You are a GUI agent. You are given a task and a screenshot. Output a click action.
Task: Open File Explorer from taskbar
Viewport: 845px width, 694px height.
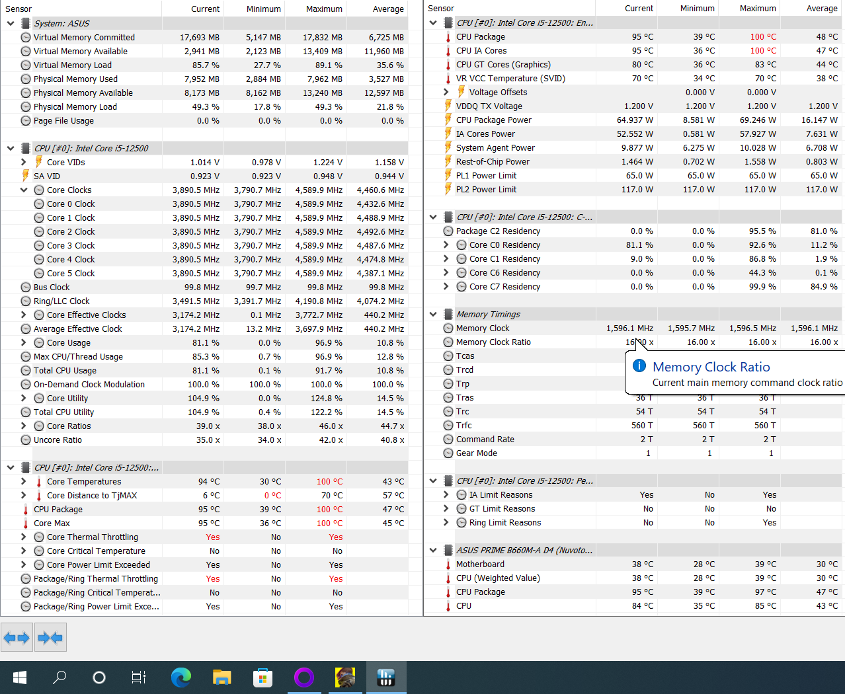(x=221, y=677)
